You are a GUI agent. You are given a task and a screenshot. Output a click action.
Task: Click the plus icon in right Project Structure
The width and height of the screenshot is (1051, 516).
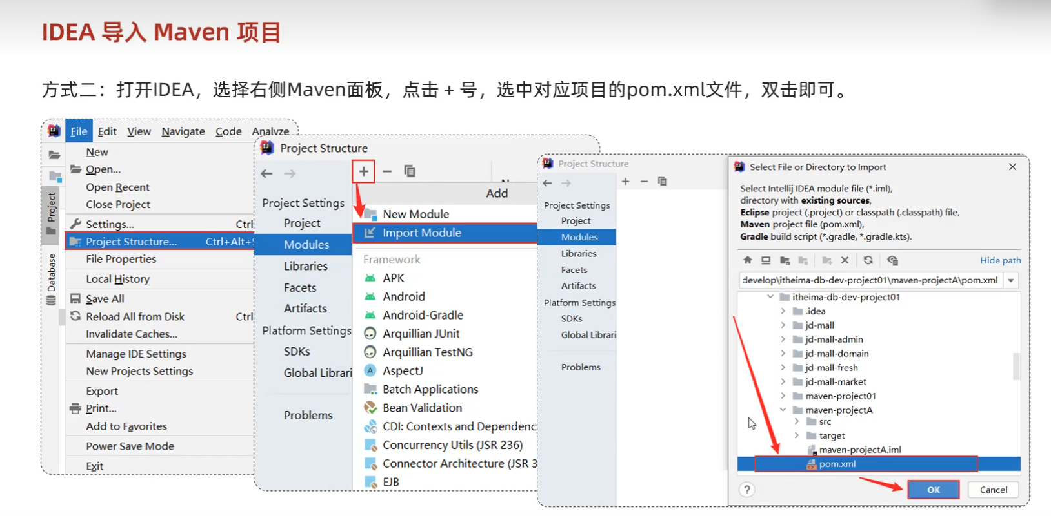[x=625, y=182]
